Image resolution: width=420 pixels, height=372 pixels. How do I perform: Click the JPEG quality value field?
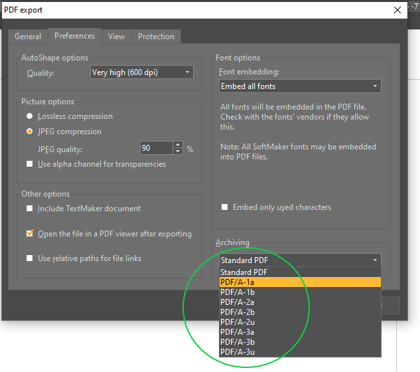point(156,148)
